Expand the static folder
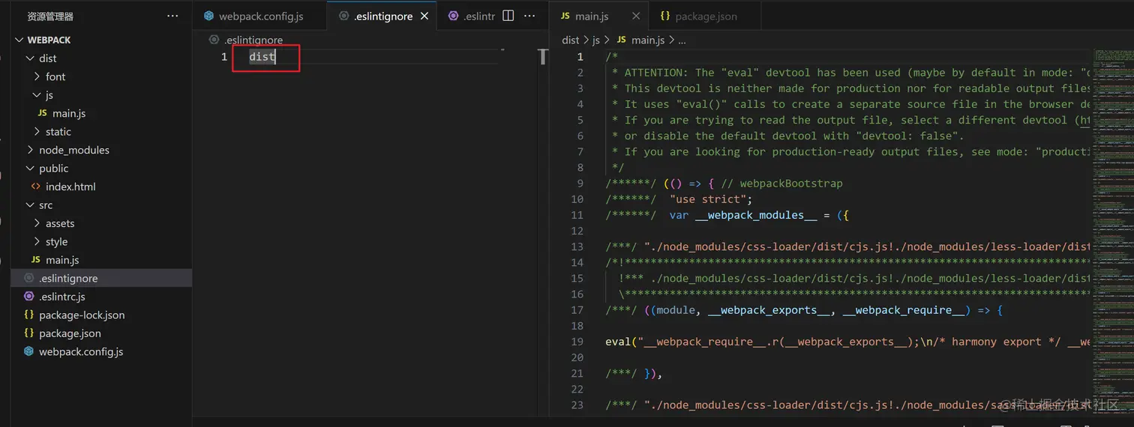The width and height of the screenshot is (1134, 427). click(x=37, y=132)
